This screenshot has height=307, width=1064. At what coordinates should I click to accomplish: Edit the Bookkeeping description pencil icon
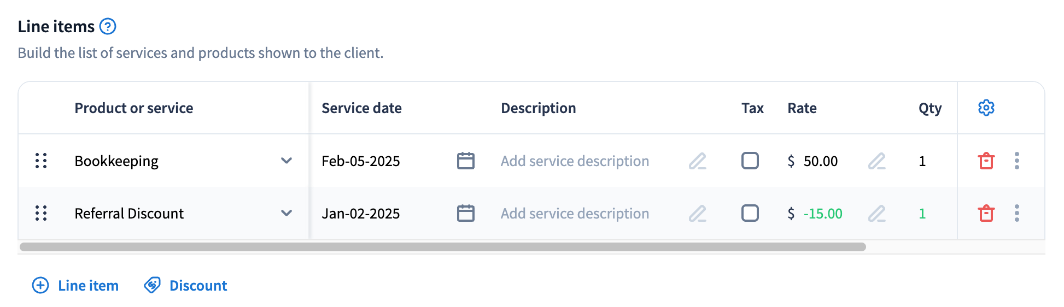pyautogui.click(x=697, y=161)
